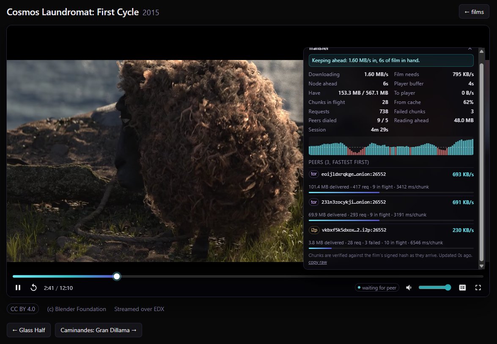Click the Have 153.3 MB / 567.1 MB value
497x344 pixels.
[363, 93]
